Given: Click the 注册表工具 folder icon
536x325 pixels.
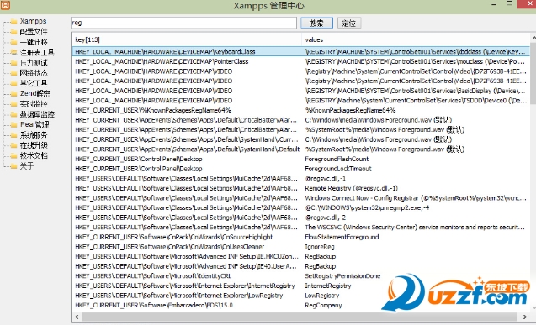Looking at the screenshot, I should [x=13, y=53].
